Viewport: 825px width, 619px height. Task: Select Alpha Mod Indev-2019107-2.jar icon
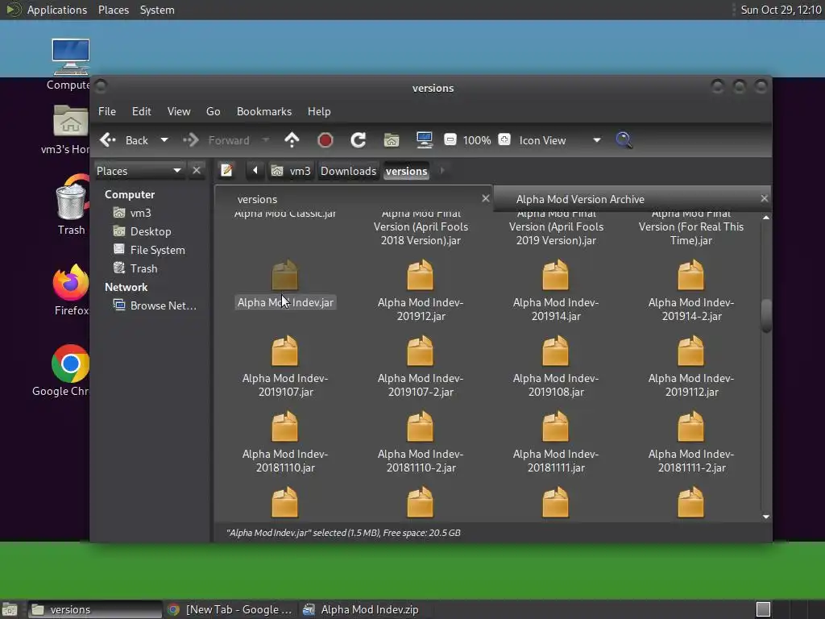pos(421,351)
